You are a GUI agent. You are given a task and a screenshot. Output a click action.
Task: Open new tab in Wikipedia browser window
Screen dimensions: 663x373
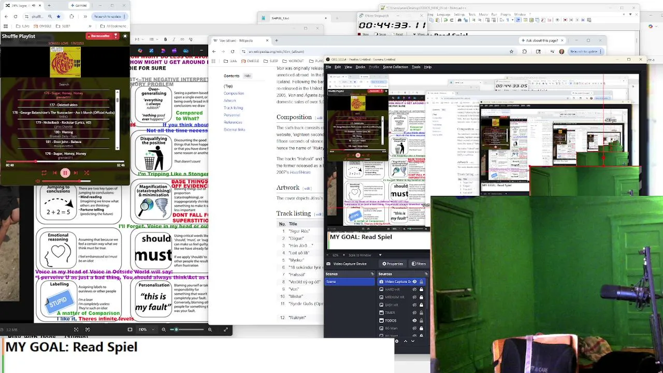276,40
